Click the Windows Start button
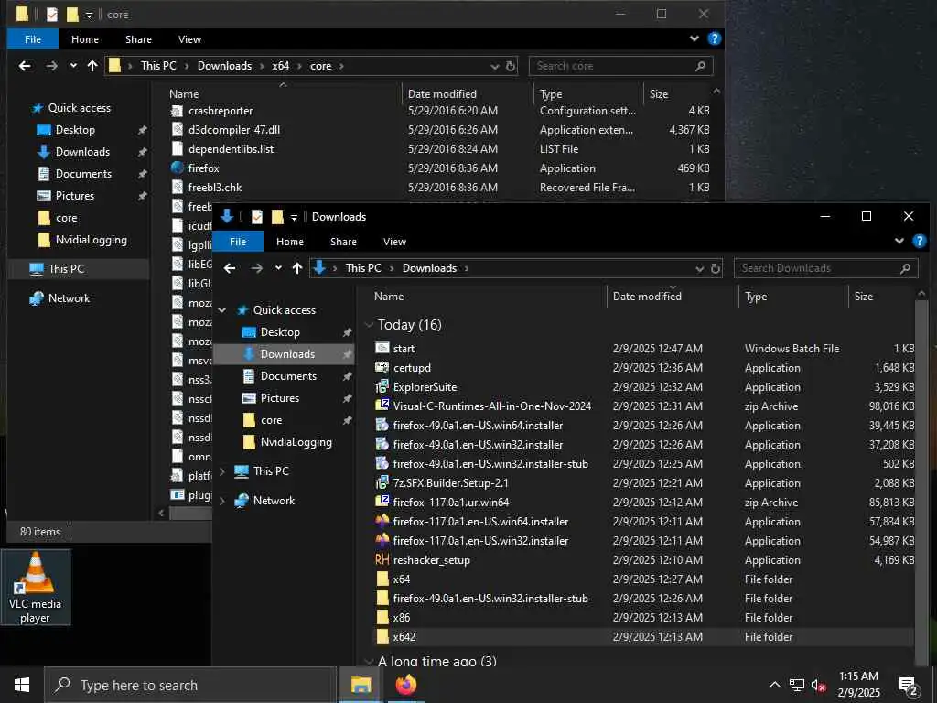The height and width of the screenshot is (703, 937). click(x=22, y=685)
